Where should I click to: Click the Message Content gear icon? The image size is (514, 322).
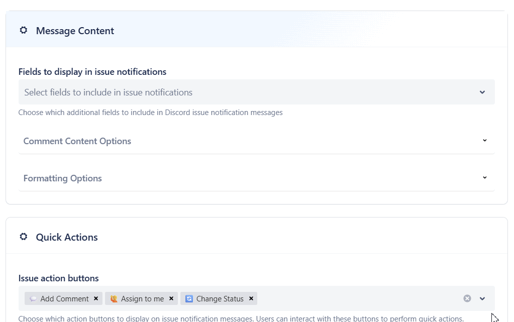pos(23,30)
